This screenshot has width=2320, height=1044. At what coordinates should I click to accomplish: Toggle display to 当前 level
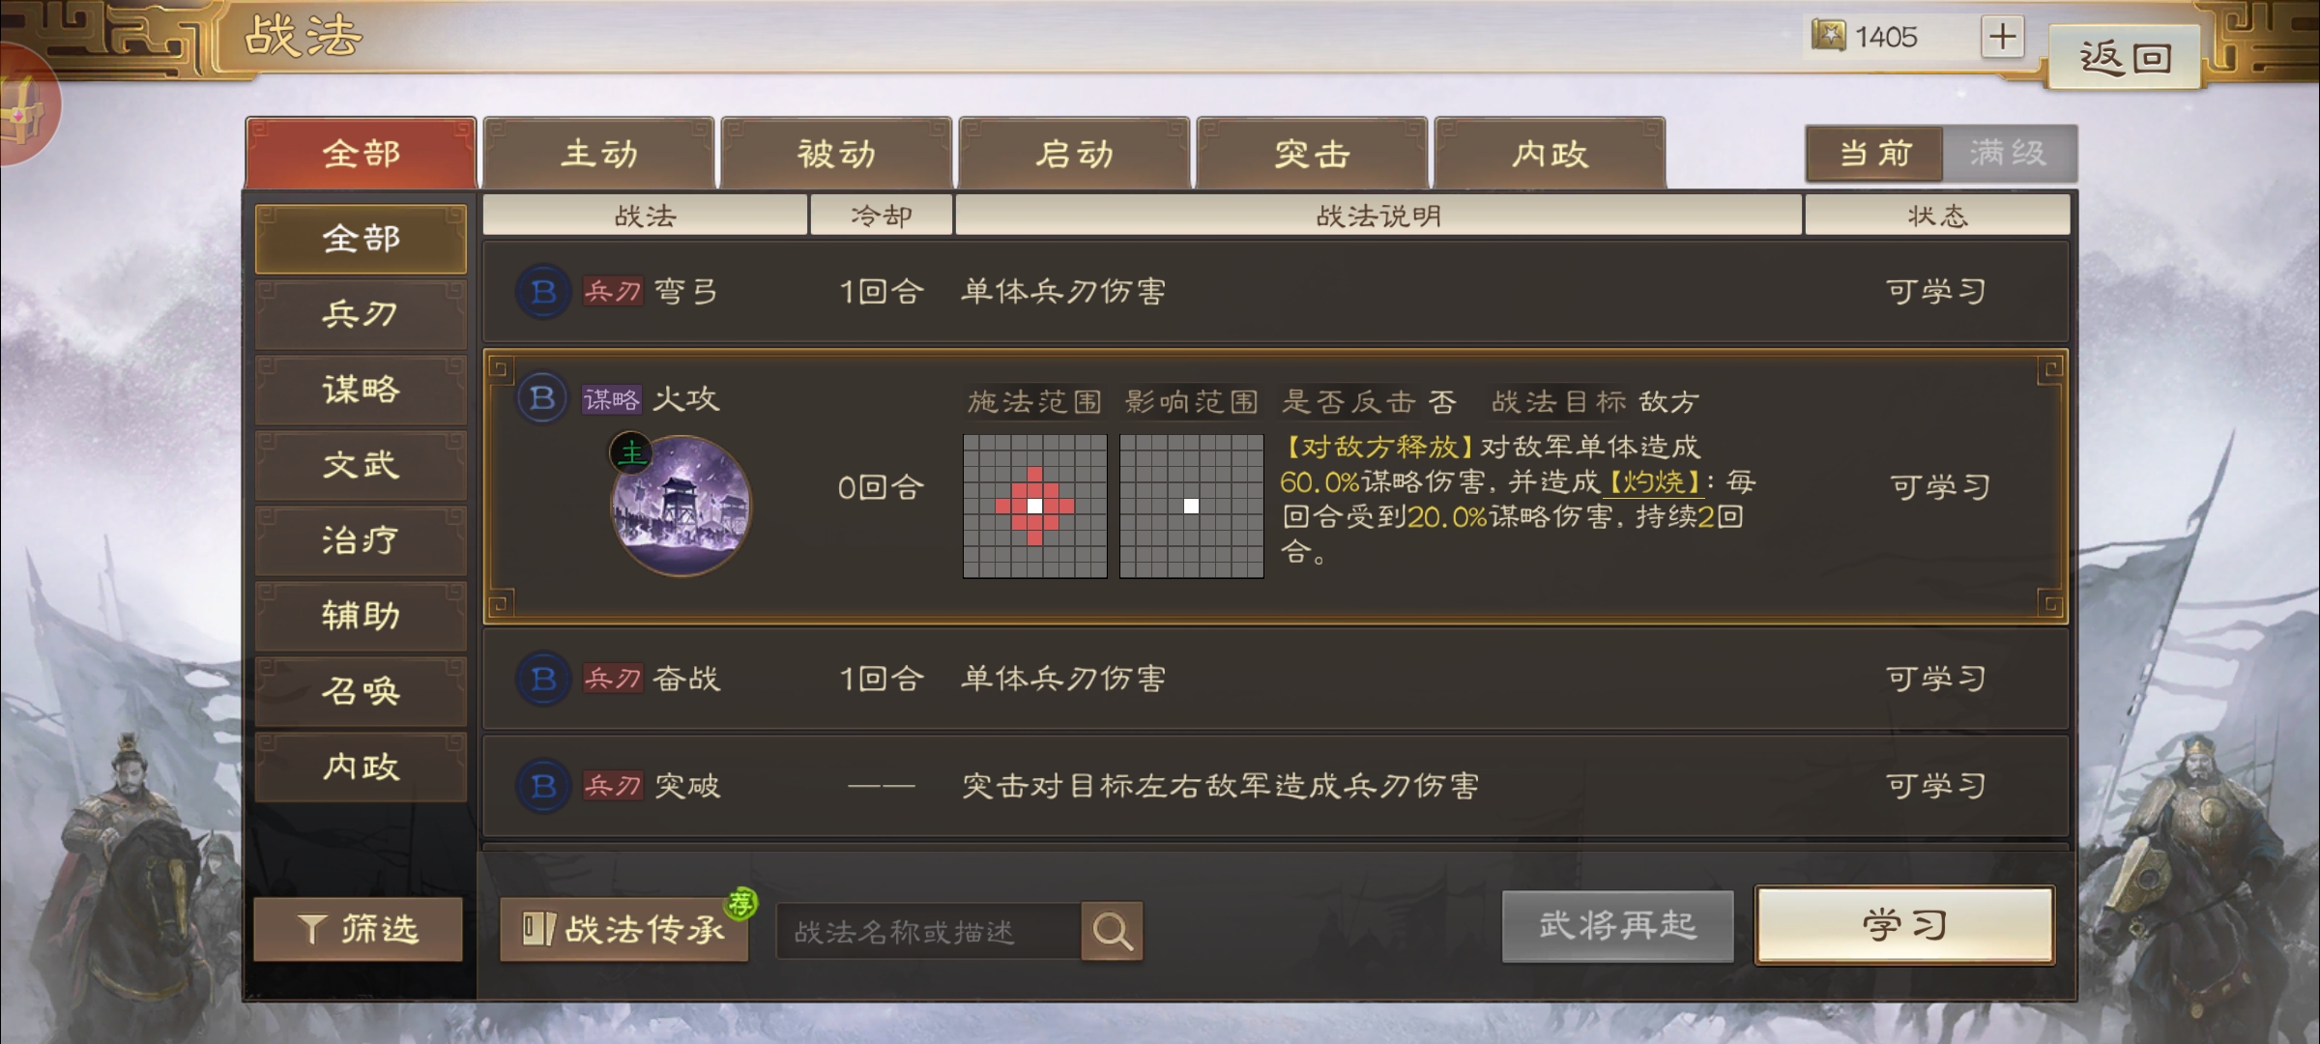point(1874,153)
